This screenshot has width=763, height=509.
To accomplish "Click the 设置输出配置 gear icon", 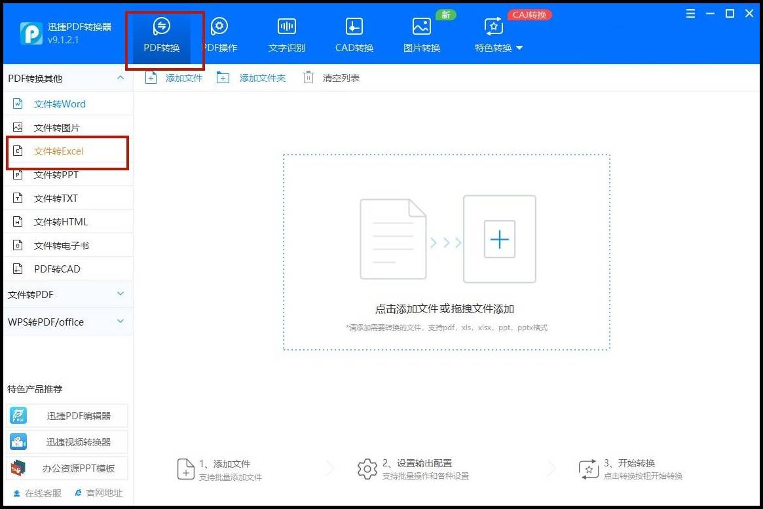I will (367, 469).
